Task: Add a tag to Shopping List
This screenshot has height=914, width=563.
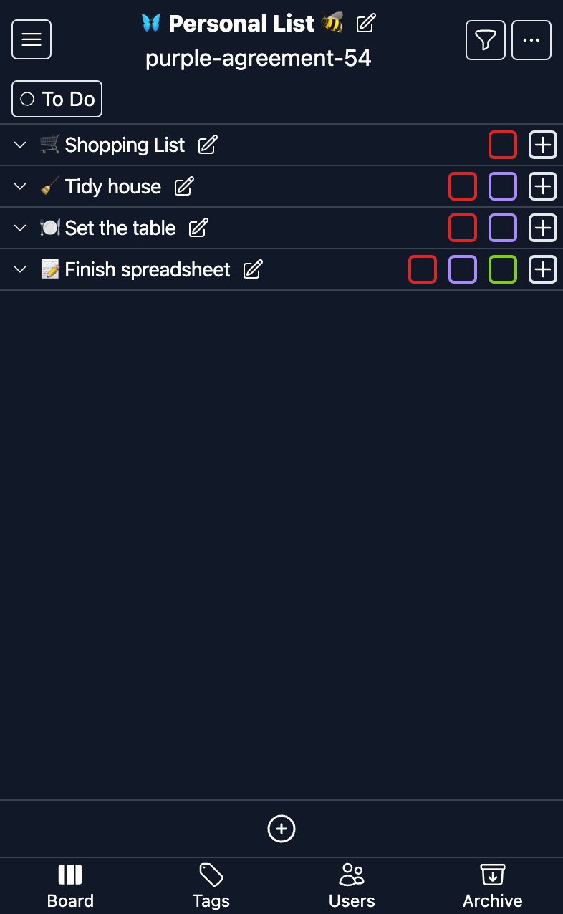Action: click(x=543, y=145)
